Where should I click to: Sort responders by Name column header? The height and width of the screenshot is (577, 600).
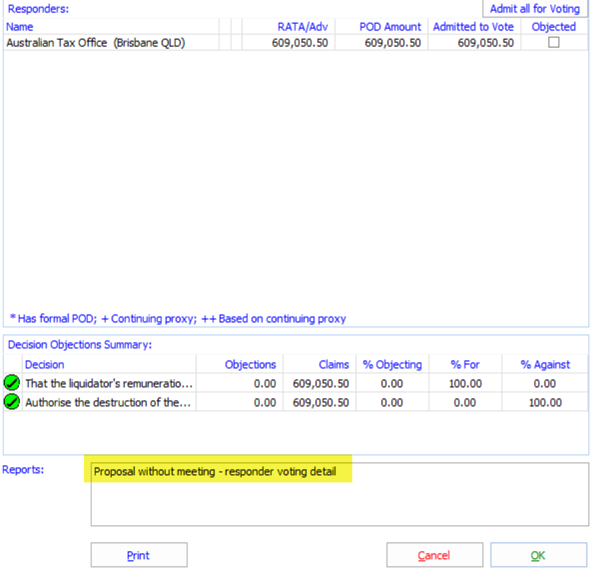20,27
